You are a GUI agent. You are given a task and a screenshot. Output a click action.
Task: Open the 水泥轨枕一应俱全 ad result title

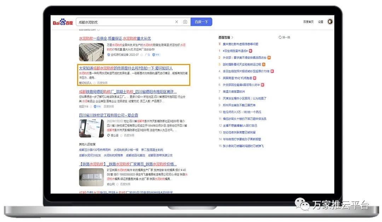pyautogui.click(x=115, y=38)
